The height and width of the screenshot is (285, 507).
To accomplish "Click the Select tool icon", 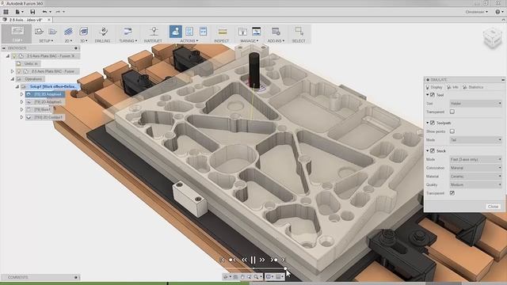I will [x=299, y=32].
